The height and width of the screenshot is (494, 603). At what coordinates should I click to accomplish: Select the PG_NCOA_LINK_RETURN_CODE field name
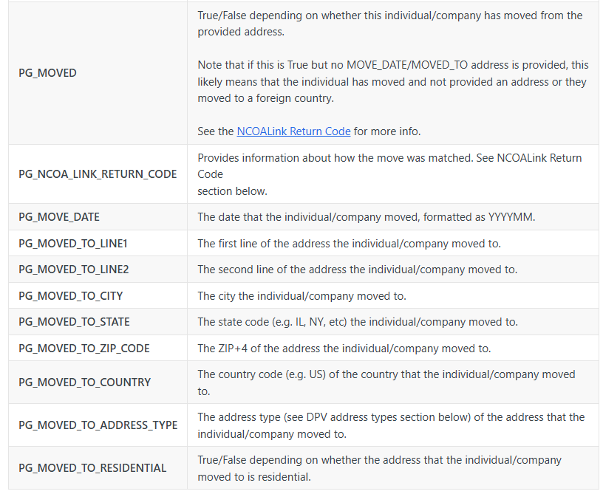tap(98, 174)
